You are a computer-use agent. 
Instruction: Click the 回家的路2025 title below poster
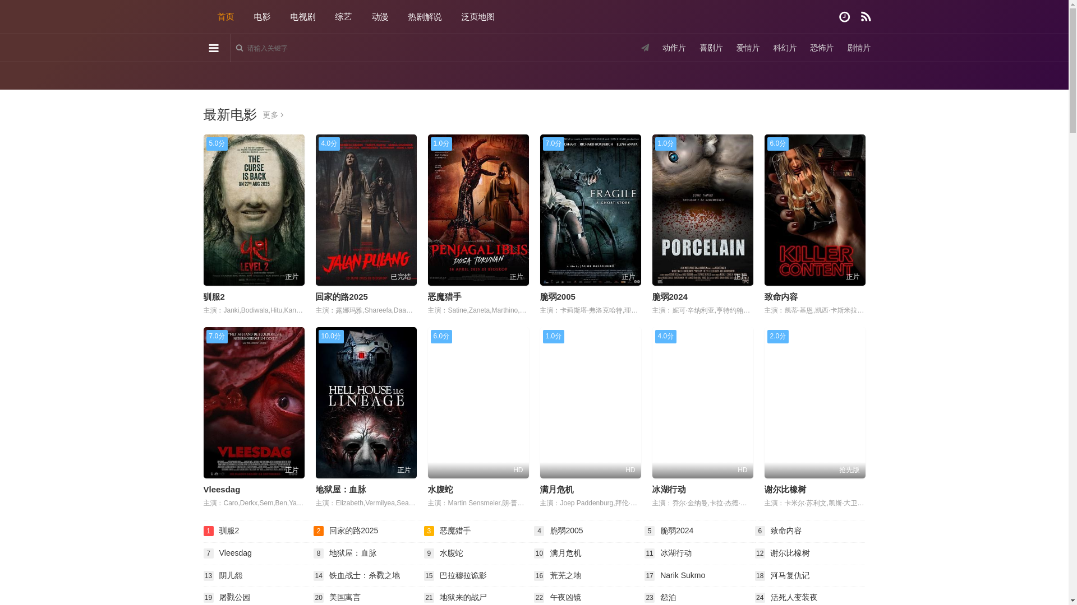coord(342,297)
